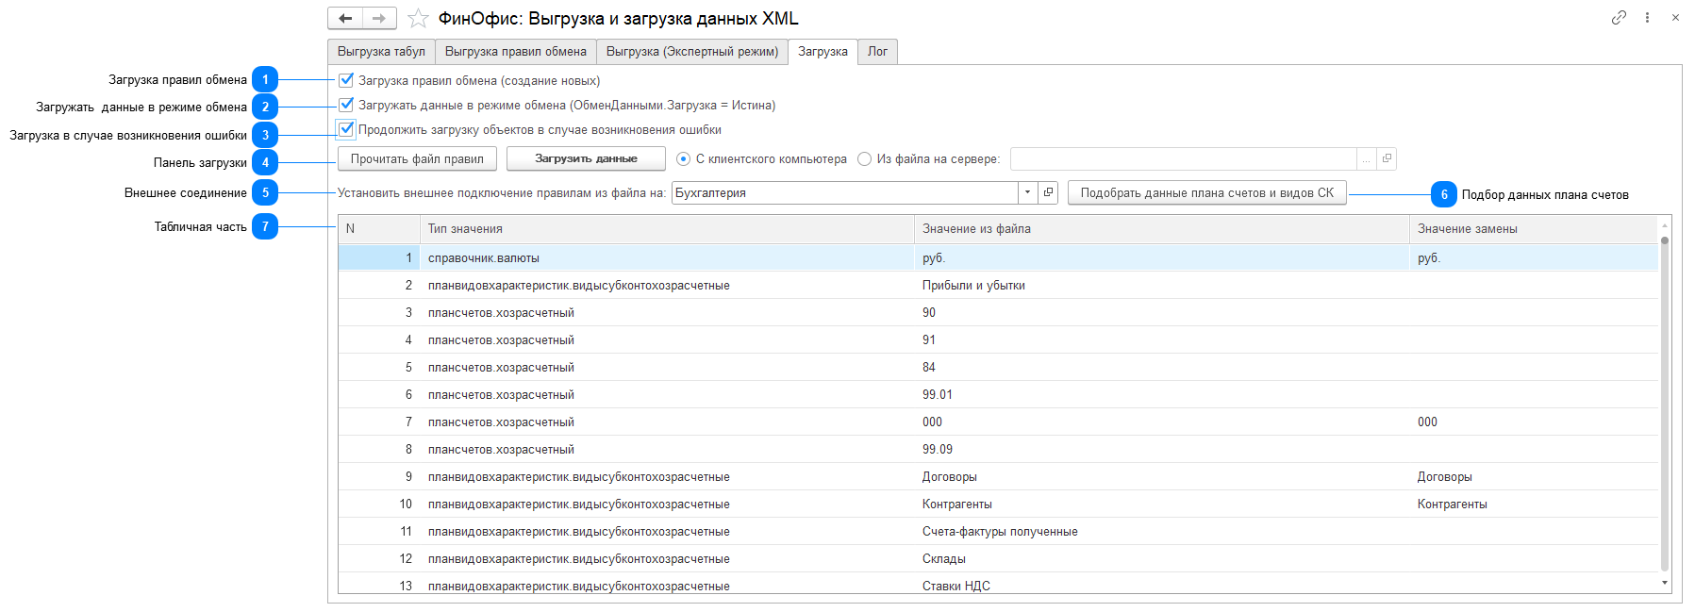Click the Значение из файла column header
Screen dimensions: 1695x612
pos(1161,229)
